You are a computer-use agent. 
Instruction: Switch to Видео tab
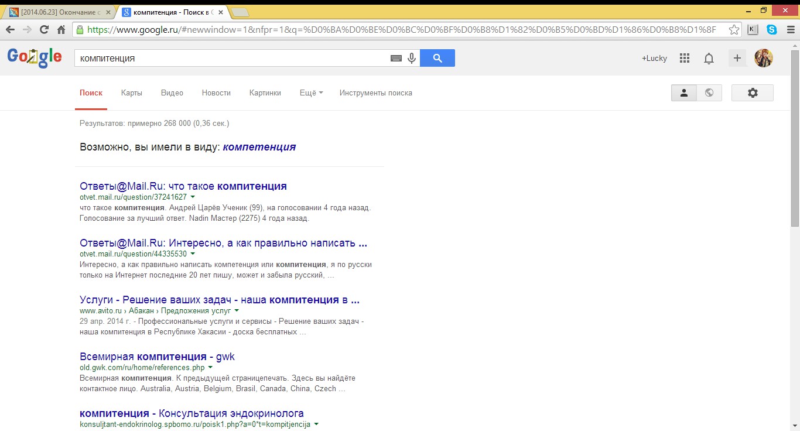pos(172,93)
